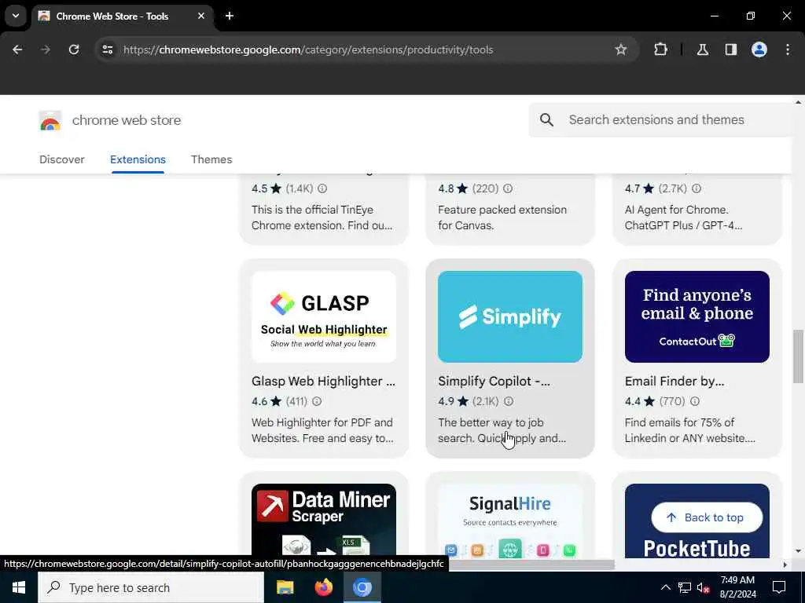Viewport: 805px width, 603px height.
Task: Click the horizontal scrollbar at bottom
Action: pos(531,565)
